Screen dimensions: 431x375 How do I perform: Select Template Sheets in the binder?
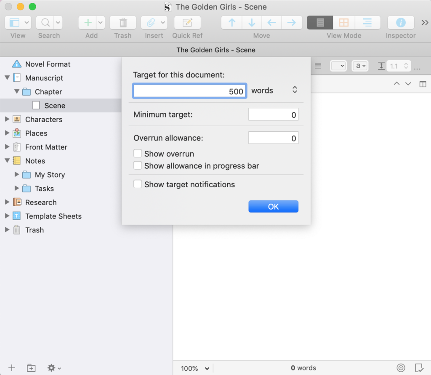point(53,216)
